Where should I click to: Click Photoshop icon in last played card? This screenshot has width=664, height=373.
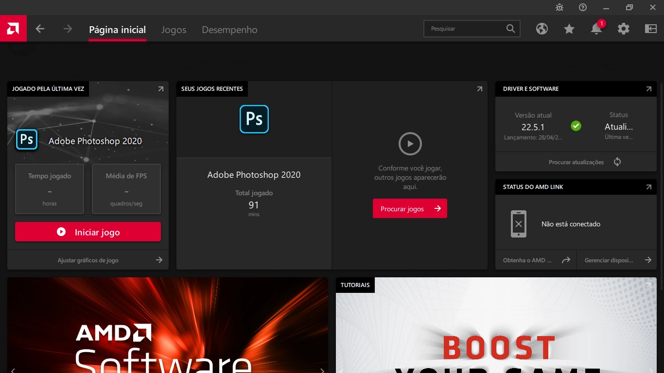click(27, 140)
